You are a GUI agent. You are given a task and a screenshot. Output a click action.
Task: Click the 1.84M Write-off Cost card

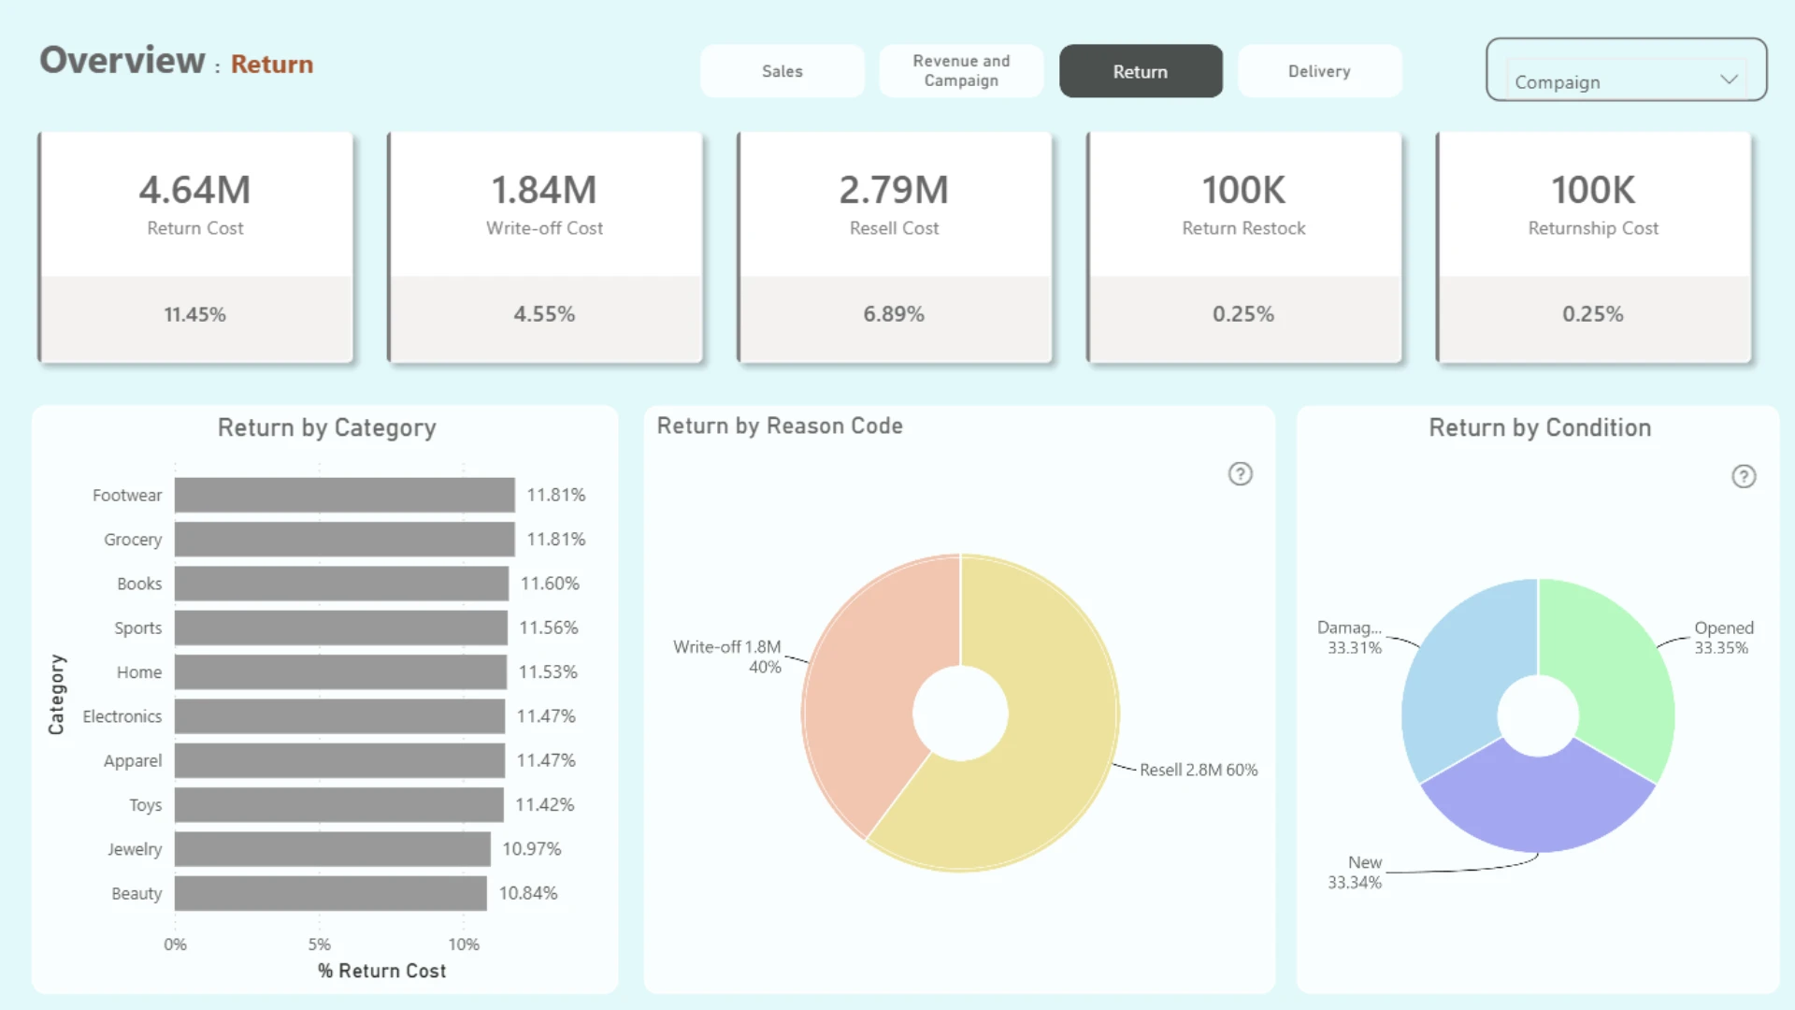[545, 247]
